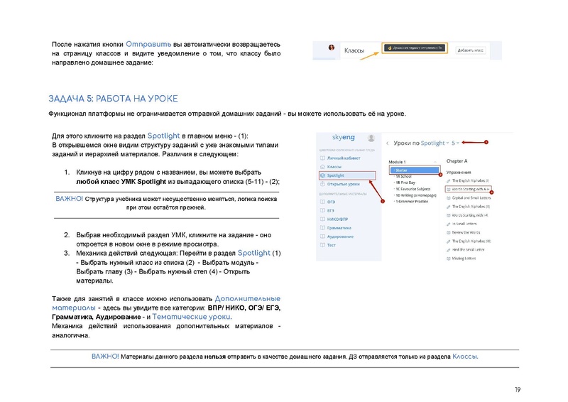The height and width of the screenshot is (402, 568).
Task: Open Открытые уроки in the sidebar
Action: pos(344,184)
